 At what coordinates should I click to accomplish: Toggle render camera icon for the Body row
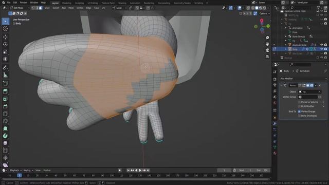pos(325,49)
